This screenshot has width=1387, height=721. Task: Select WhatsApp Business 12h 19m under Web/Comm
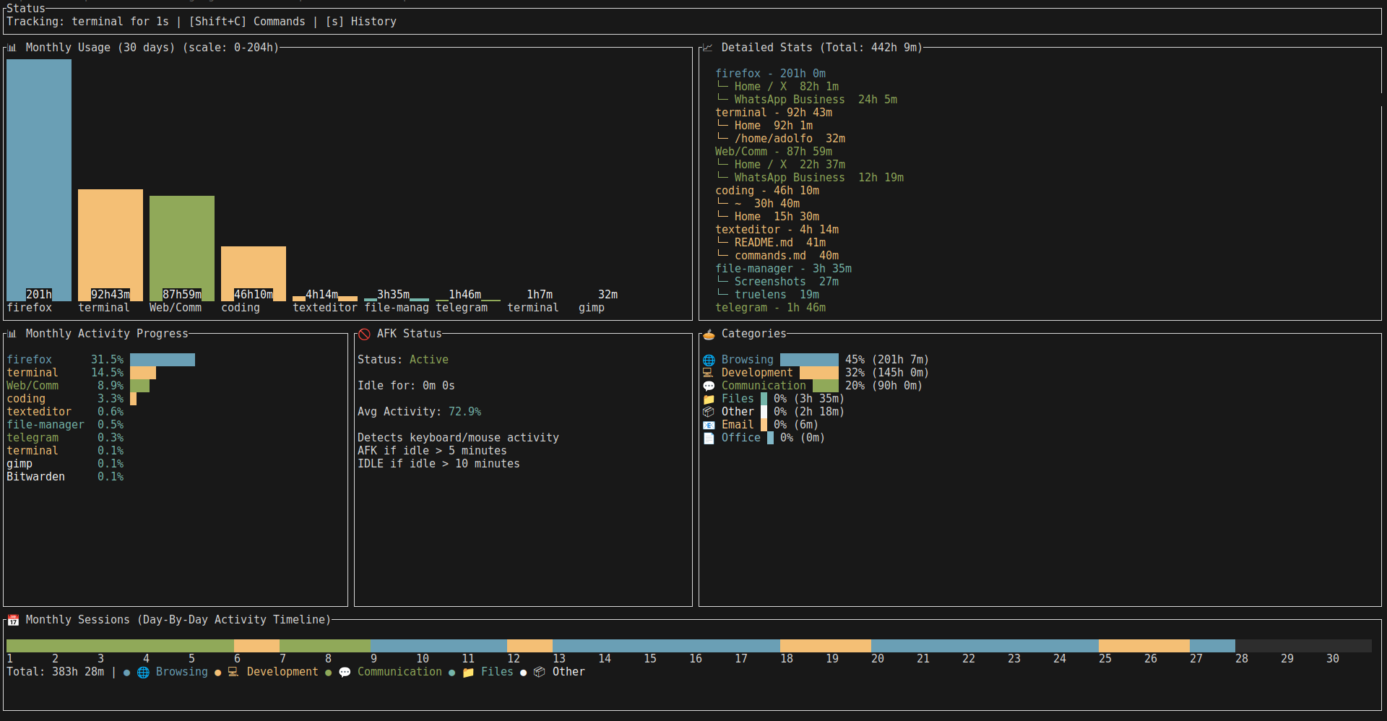pyautogui.click(x=819, y=178)
